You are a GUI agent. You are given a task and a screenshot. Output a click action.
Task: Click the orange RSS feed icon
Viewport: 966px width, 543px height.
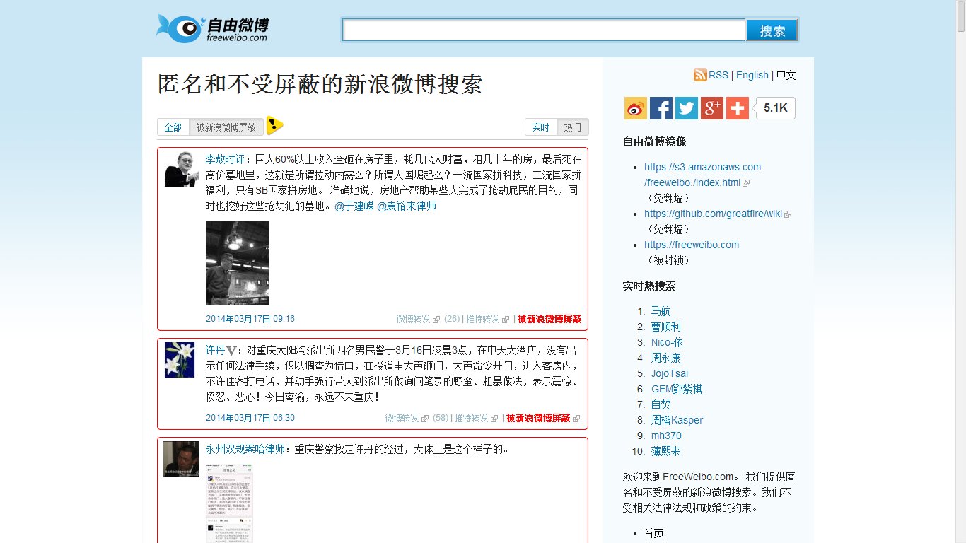(x=700, y=75)
